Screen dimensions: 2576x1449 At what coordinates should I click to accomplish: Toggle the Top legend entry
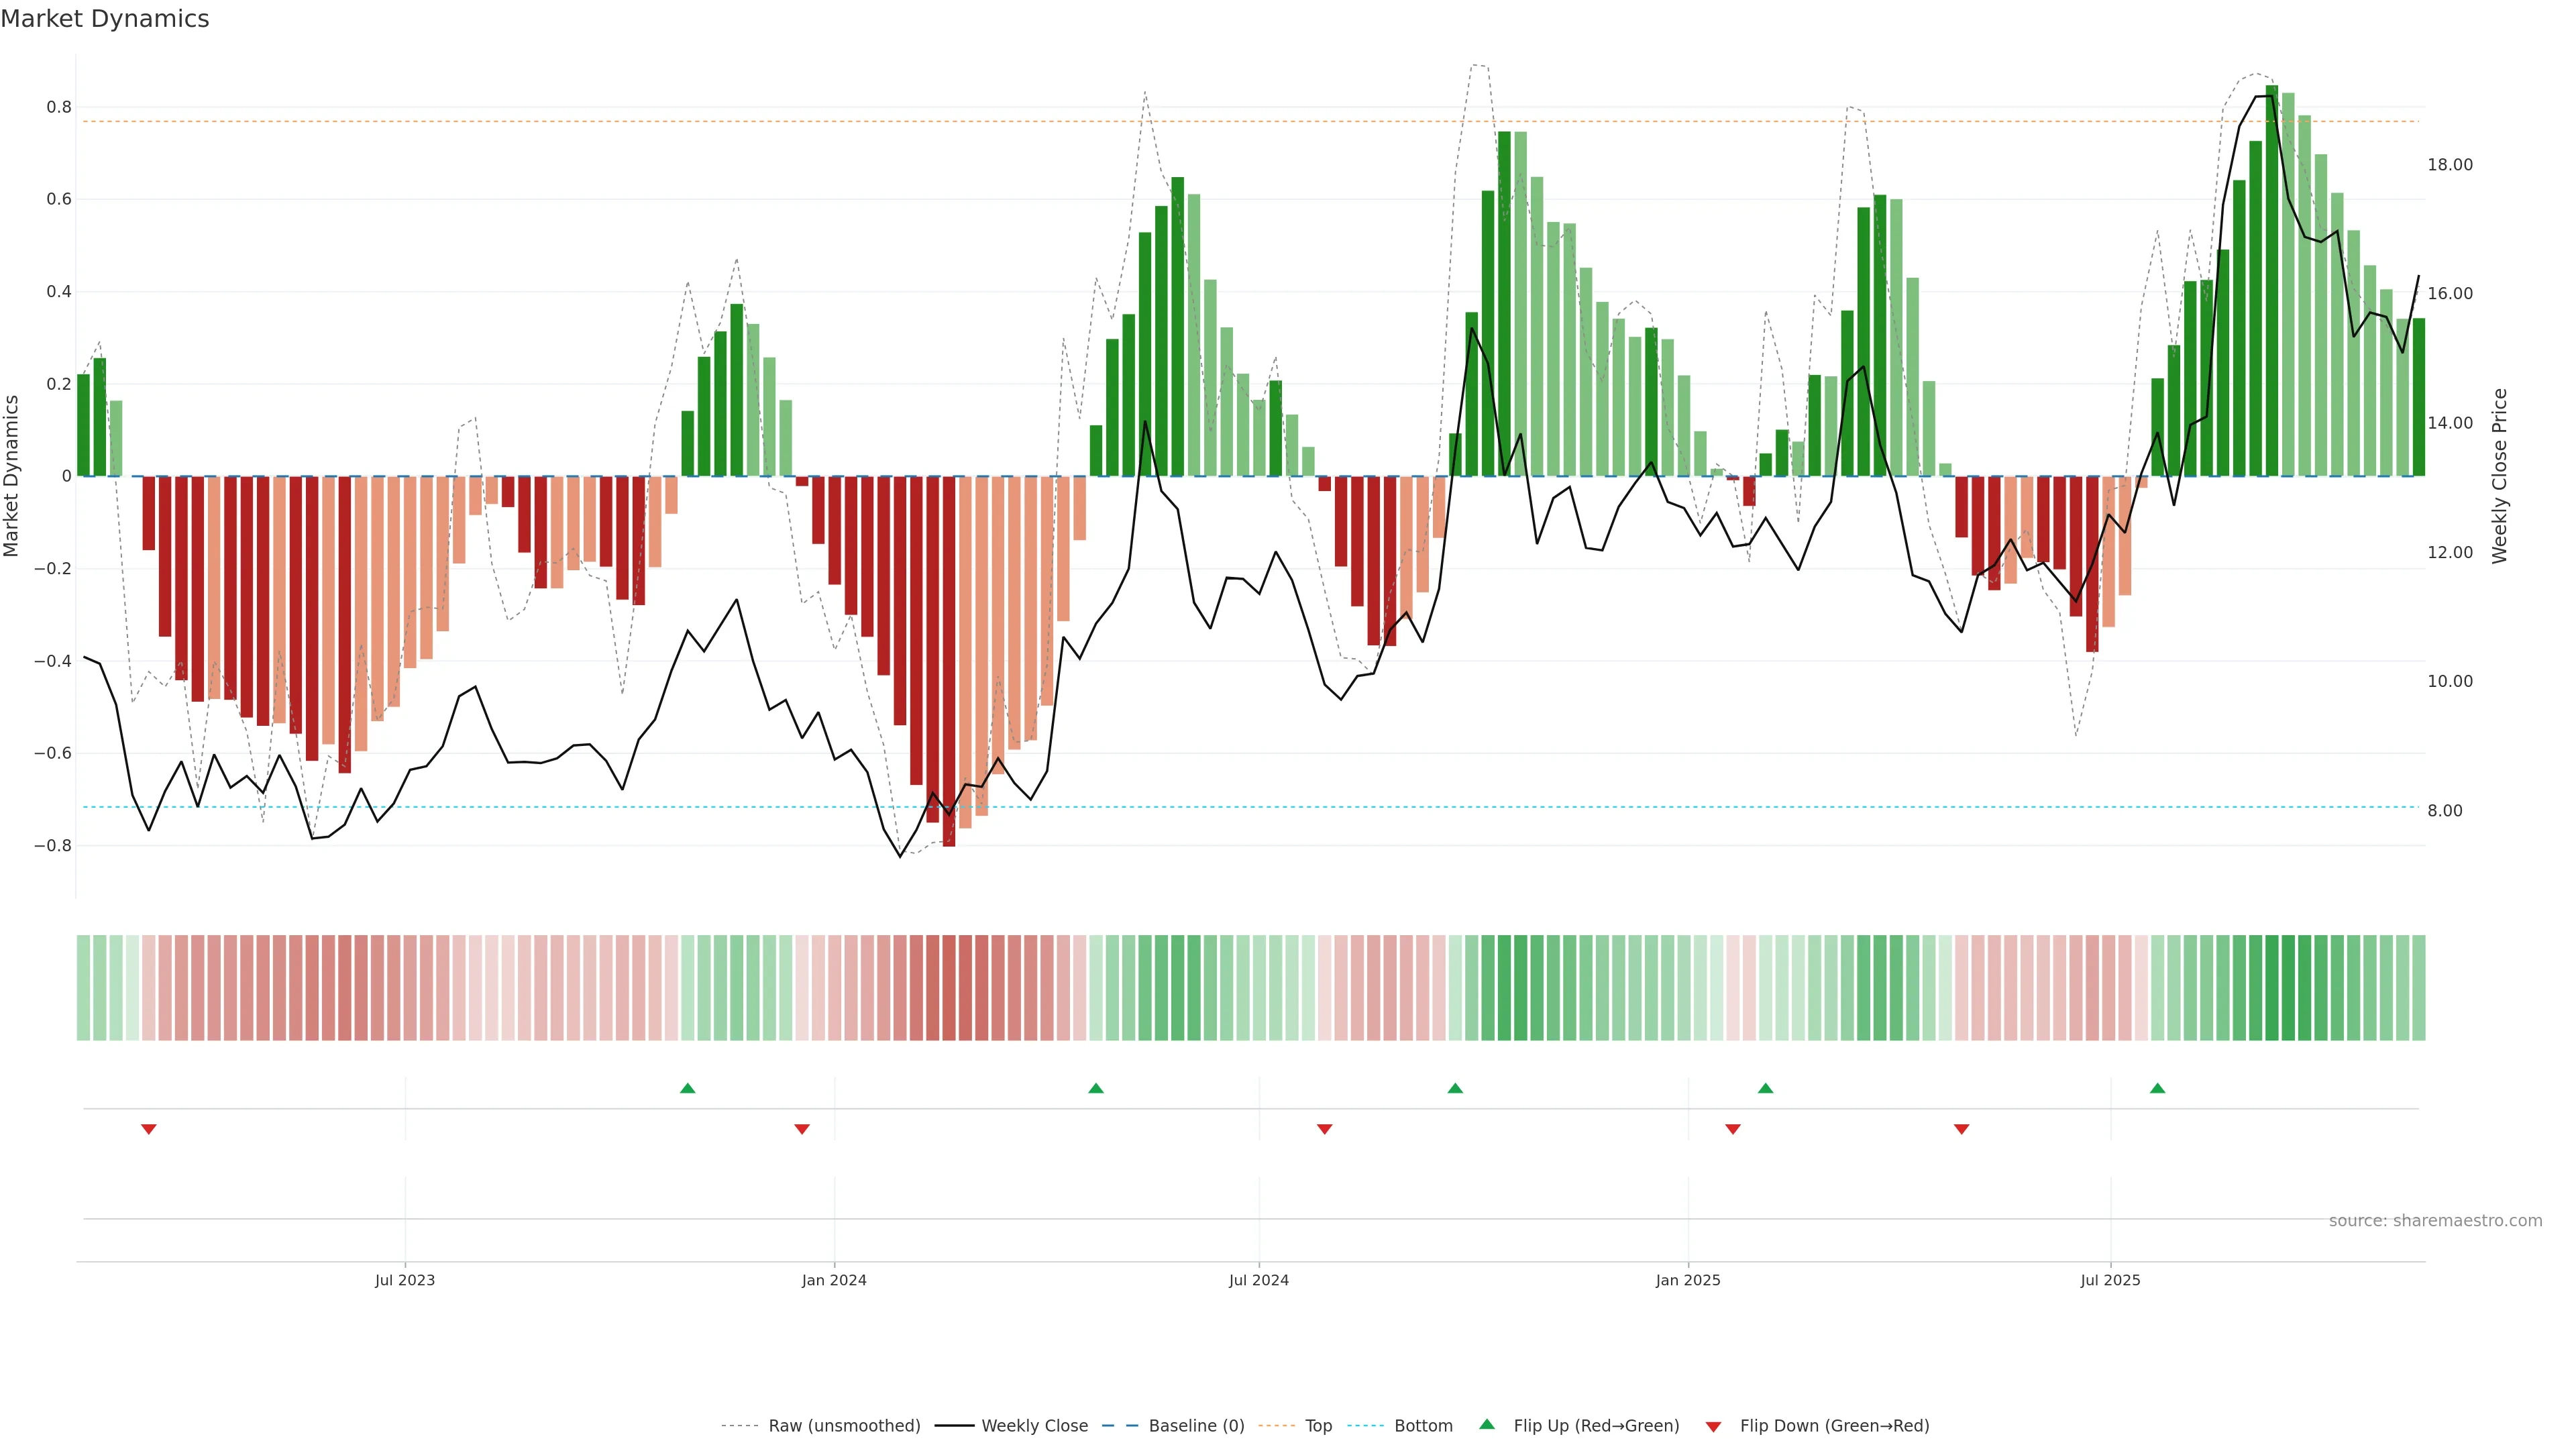(x=1318, y=1426)
